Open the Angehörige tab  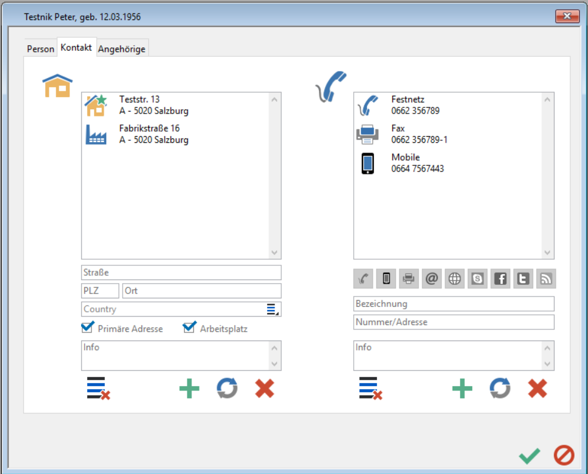[x=122, y=49]
